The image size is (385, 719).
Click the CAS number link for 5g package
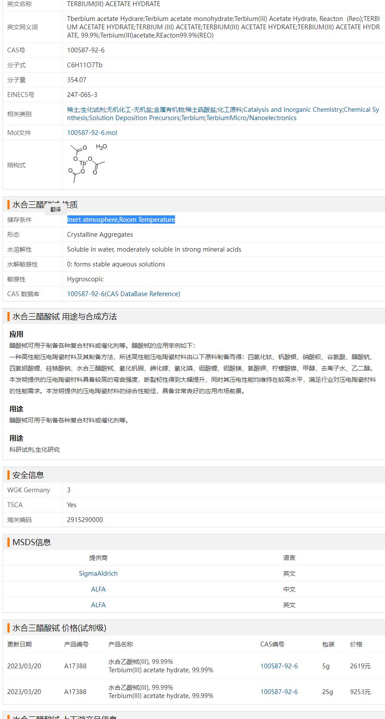coord(279,666)
